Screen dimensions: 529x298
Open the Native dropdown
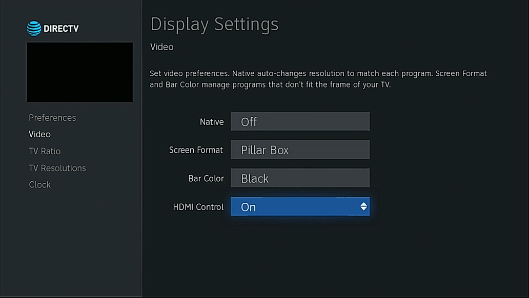[300, 121]
